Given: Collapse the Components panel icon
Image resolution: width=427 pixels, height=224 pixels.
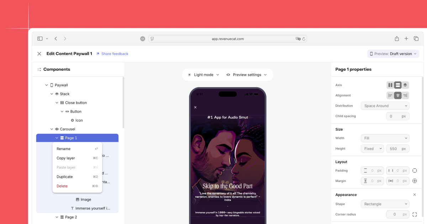Looking at the screenshot, I should click(39, 69).
